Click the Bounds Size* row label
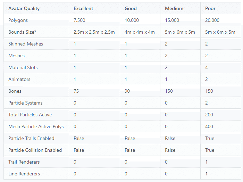Image resolution: width=243 pixels, height=182 pixels. [x=22, y=32]
